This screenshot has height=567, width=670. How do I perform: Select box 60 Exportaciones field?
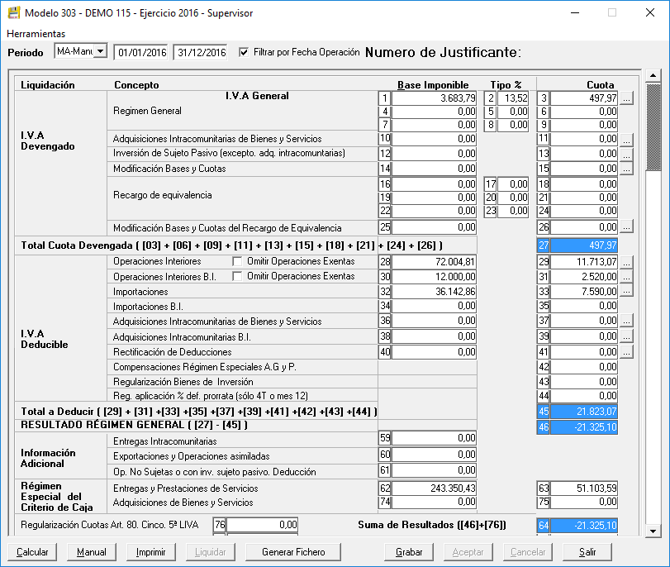(x=434, y=455)
